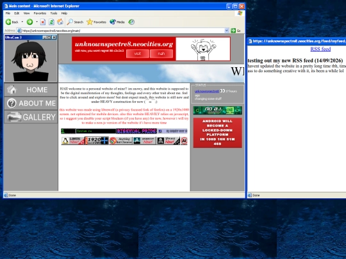Follow the unknownspectre8 status link
346x259 pixels.
[207, 91]
